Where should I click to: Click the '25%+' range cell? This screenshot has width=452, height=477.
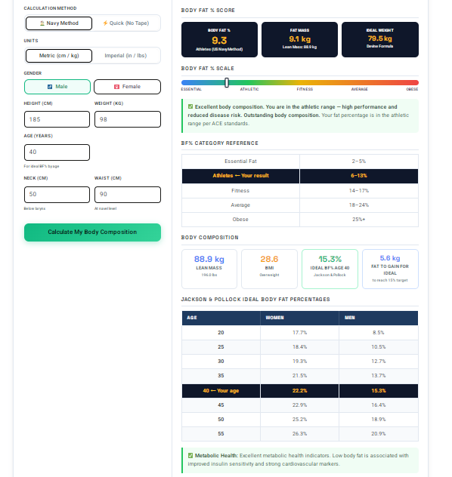click(x=359, y=220)
